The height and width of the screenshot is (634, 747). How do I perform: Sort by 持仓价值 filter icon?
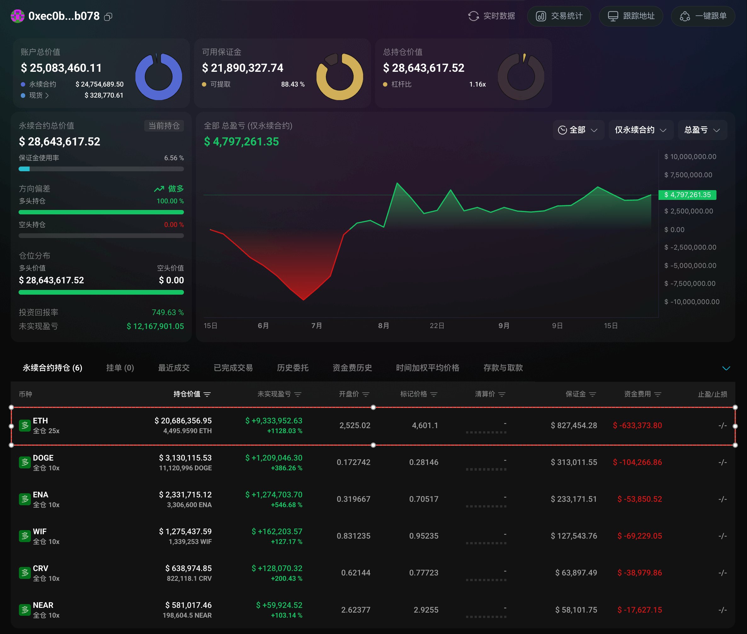click(207, 394)
